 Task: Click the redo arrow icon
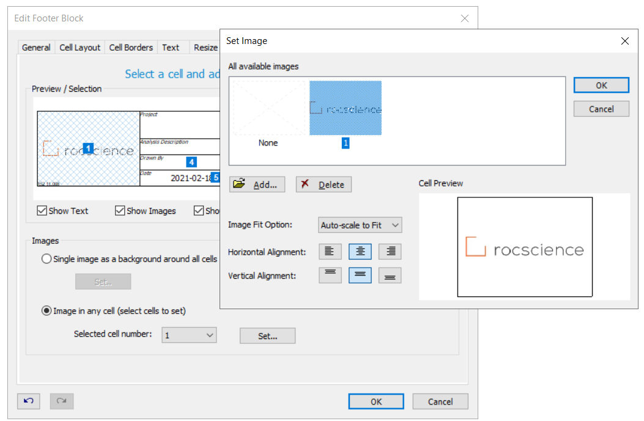click(61, 401)
